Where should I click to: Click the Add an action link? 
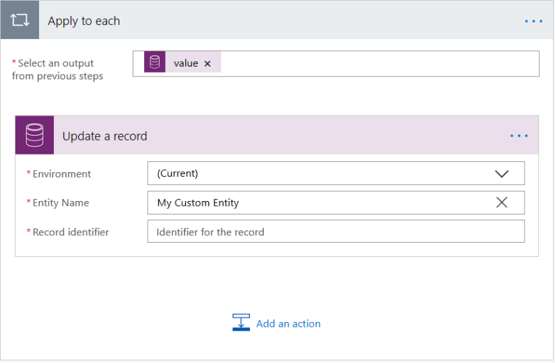coord(288,324)
